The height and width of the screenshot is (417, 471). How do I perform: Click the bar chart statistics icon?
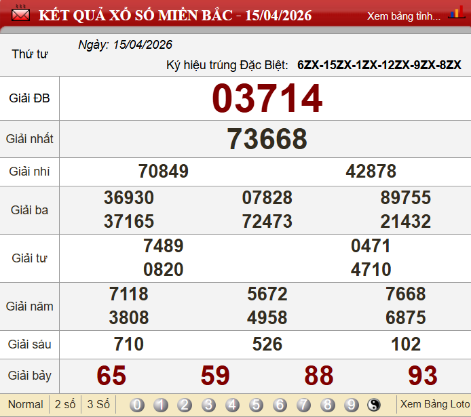[x=456, y=15]
